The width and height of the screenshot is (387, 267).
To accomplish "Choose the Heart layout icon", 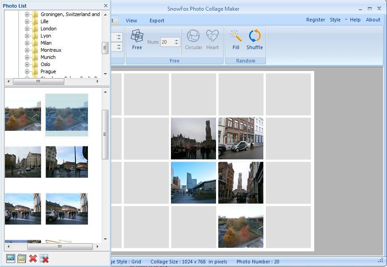I will click(x=212, y=39).
